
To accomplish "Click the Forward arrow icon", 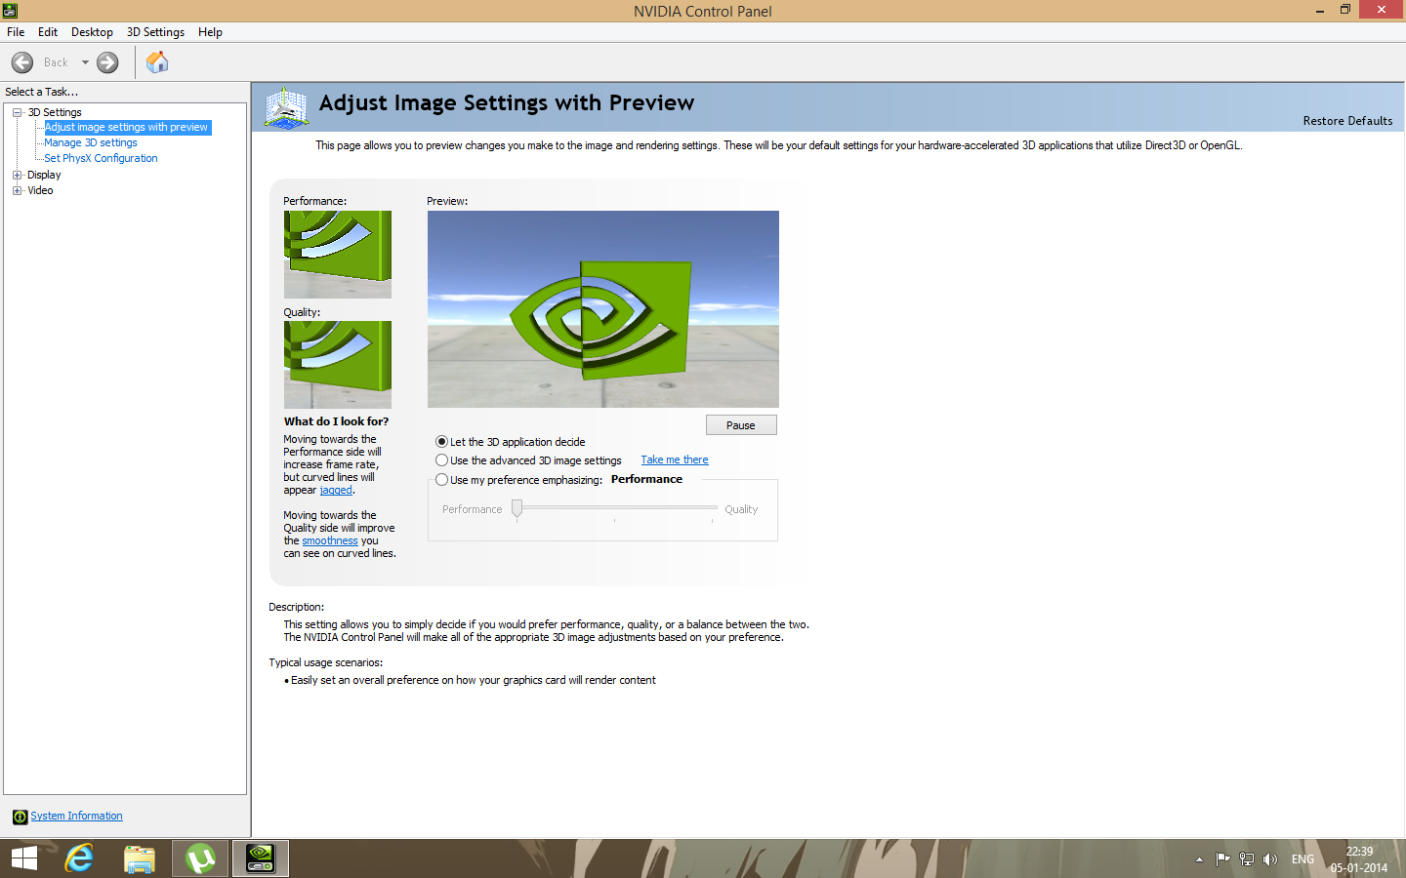I will [107, 62].
